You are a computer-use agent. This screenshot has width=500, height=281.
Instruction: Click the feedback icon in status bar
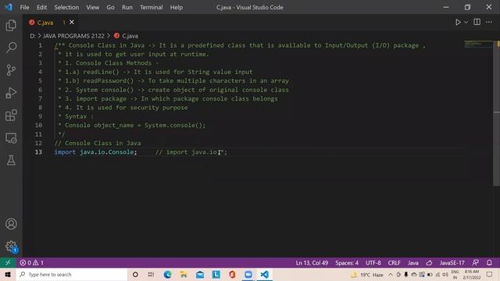coord(476,263)
